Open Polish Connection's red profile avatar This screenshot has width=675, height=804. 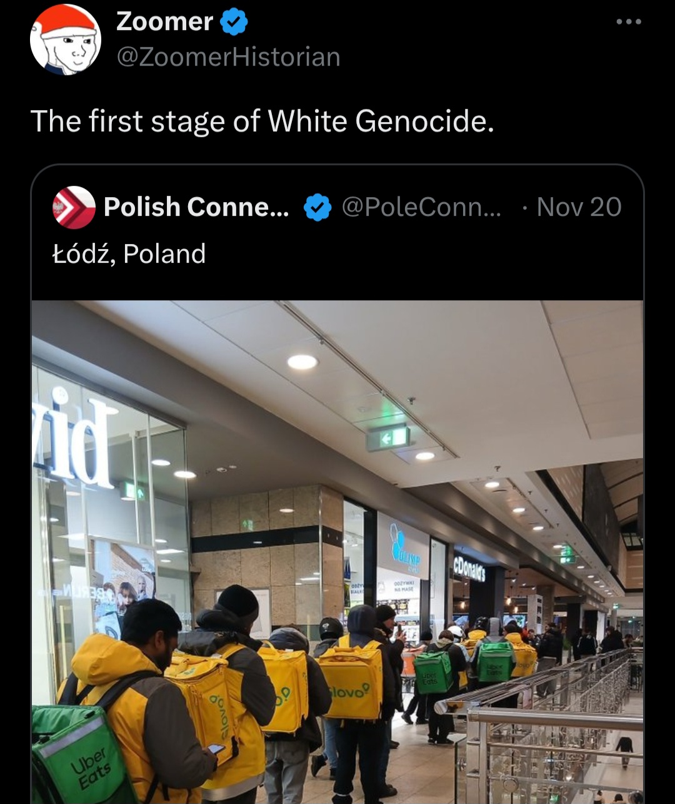(74, 207)
